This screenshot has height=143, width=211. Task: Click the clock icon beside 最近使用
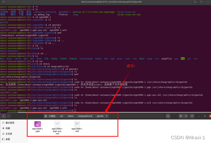[x=3, y=123]
